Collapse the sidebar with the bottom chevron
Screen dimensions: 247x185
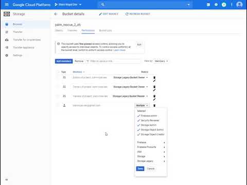(x=7, y=180)
